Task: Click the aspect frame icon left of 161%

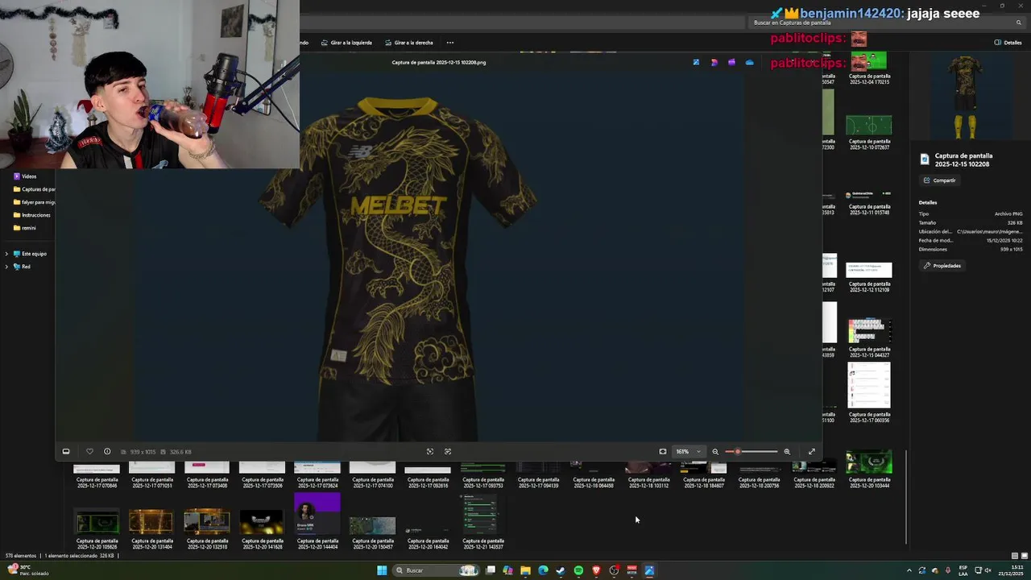Action: pos(663,452)
